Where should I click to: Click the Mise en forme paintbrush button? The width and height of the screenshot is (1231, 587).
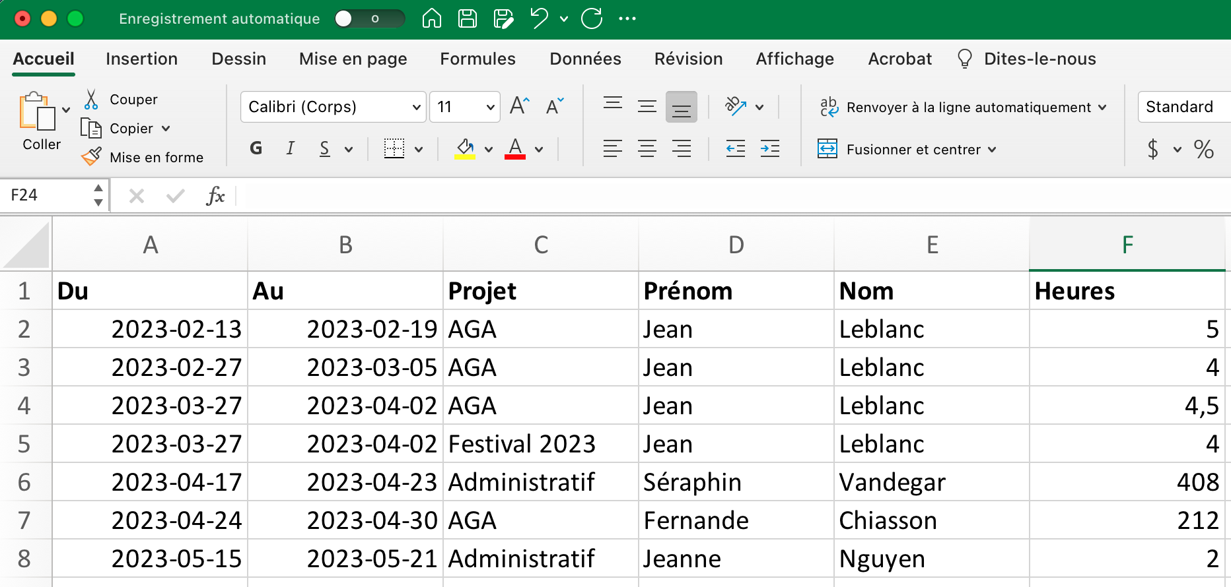[143, 157]
